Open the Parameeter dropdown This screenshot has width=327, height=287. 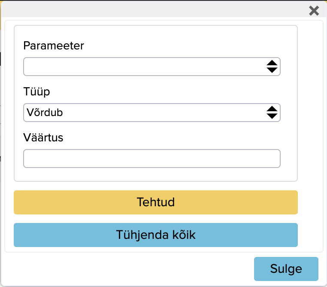pyautogui.click(x=151, y=67)
